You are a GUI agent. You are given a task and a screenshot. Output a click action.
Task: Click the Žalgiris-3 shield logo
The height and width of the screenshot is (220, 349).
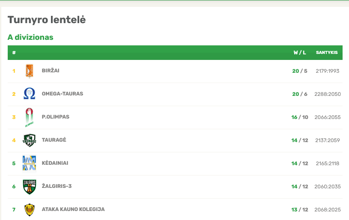pyautogui.click(x=29, y=187)
